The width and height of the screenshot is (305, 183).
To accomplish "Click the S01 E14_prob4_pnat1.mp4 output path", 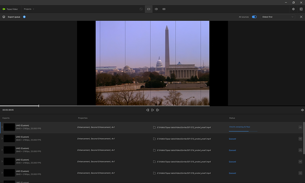I will tap(184, 150).
